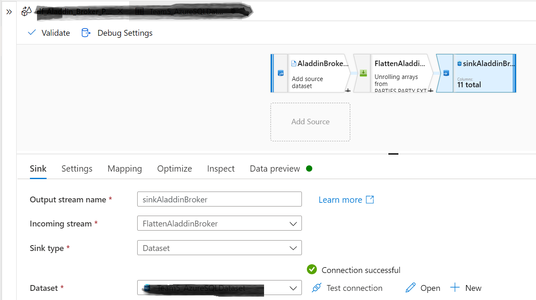Open the Incoming stream dropdown

tap(294, 223)
